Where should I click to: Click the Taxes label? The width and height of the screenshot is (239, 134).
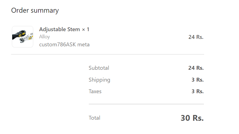click(95, 92)
